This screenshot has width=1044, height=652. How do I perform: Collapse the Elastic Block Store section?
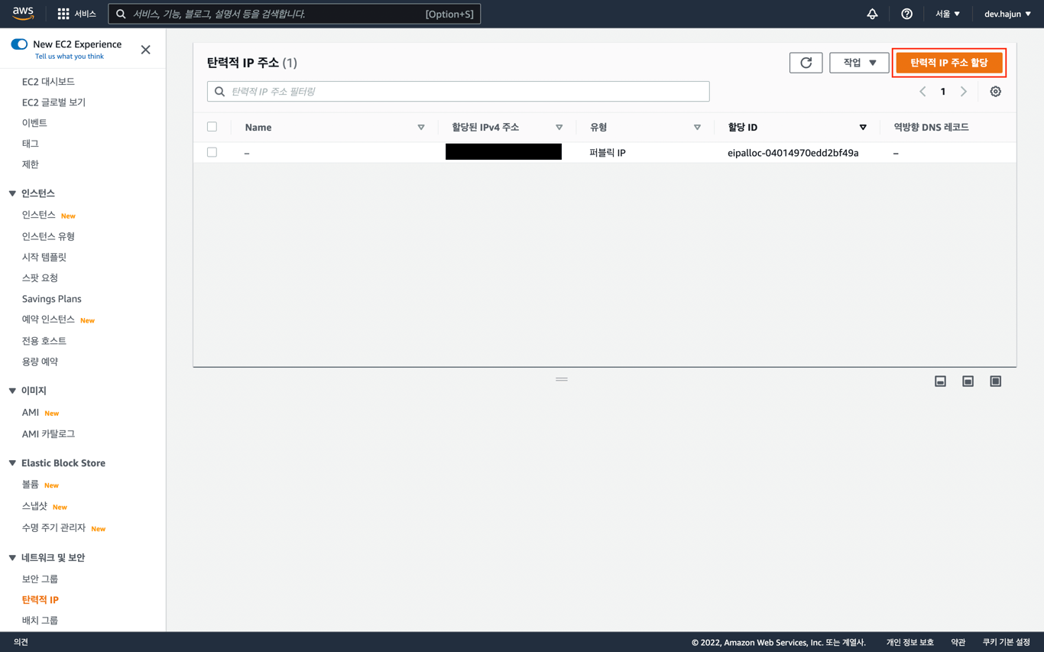pyautogui.click(x=12, y=463)
